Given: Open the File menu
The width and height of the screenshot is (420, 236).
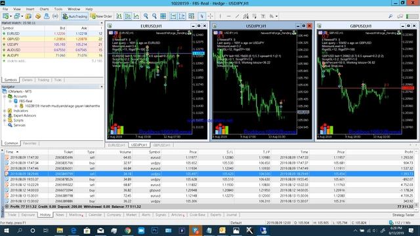Looking at the screenshot, I should pyautogui.click(x=5, y=9).
